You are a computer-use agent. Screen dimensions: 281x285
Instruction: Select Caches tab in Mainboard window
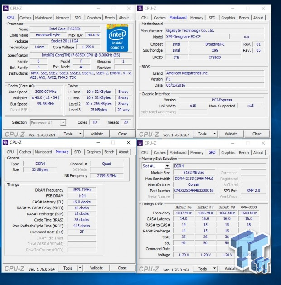pyautogui.click(x=160, y=18)
